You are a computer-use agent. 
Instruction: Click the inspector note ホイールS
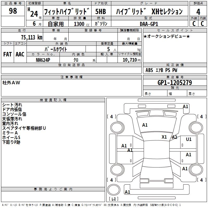coord(11,138)
